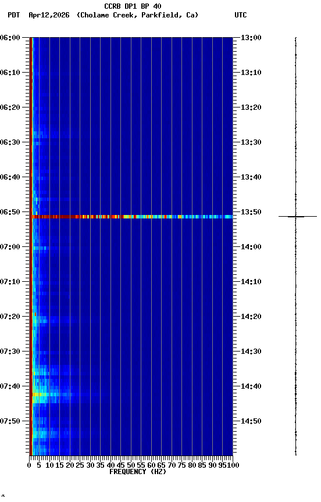Click the '13:30' UTC time label
This screenshot has width=321, height=502.
[251, 142]
